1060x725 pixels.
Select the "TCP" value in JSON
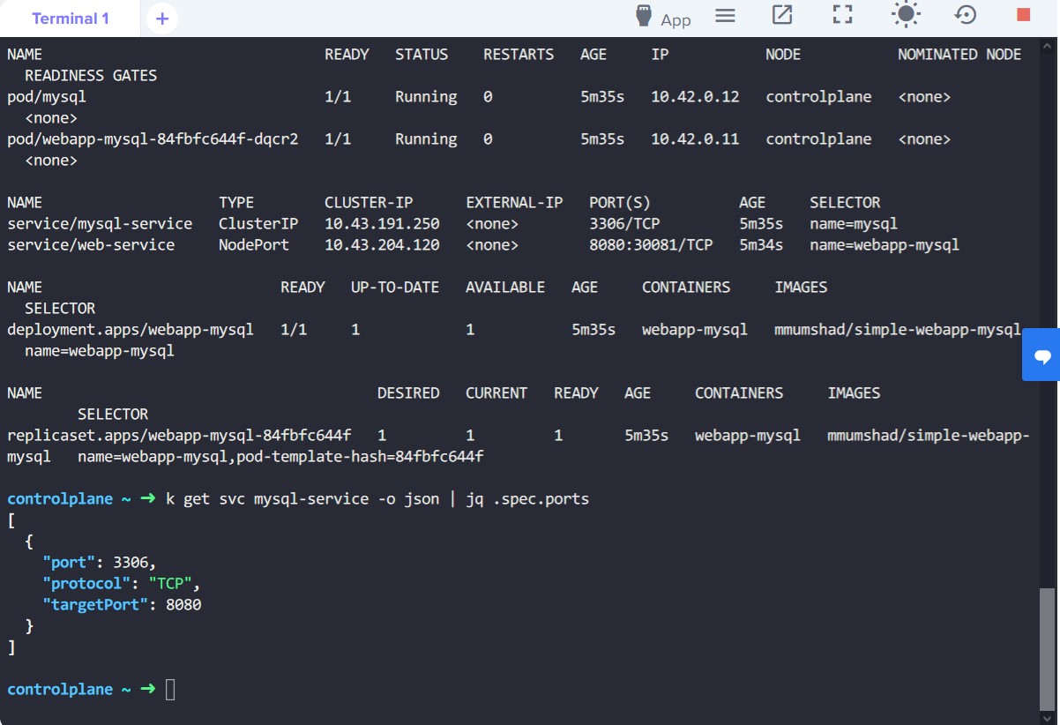[x=170, y=584]
